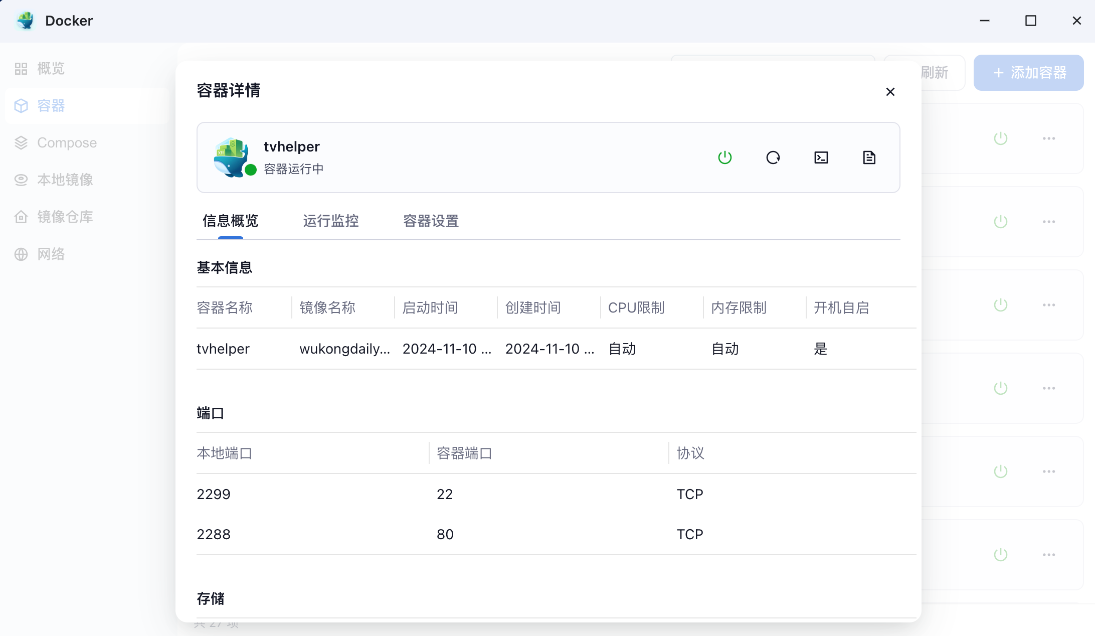This screenshot has width=1095, height=636.
Task: Click the TCP protocol cell for port 2288
Action: click(690, 534)
